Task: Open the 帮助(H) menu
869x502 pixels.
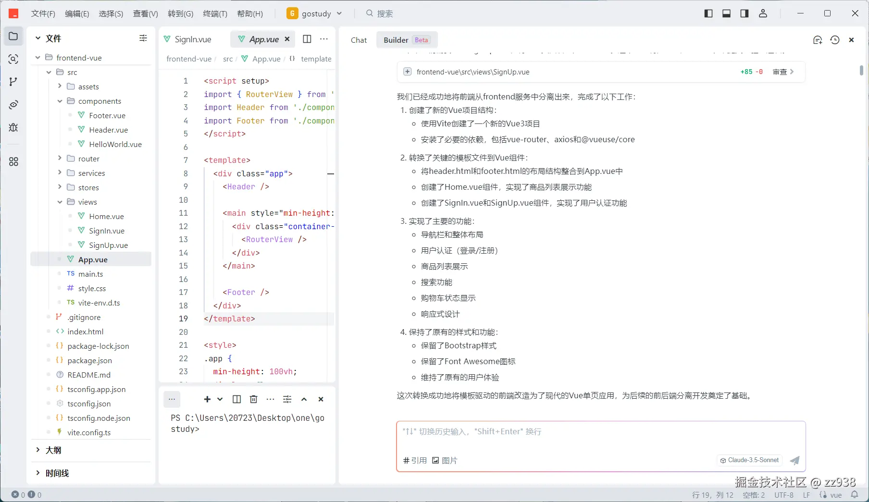Action: click(250, 13)
